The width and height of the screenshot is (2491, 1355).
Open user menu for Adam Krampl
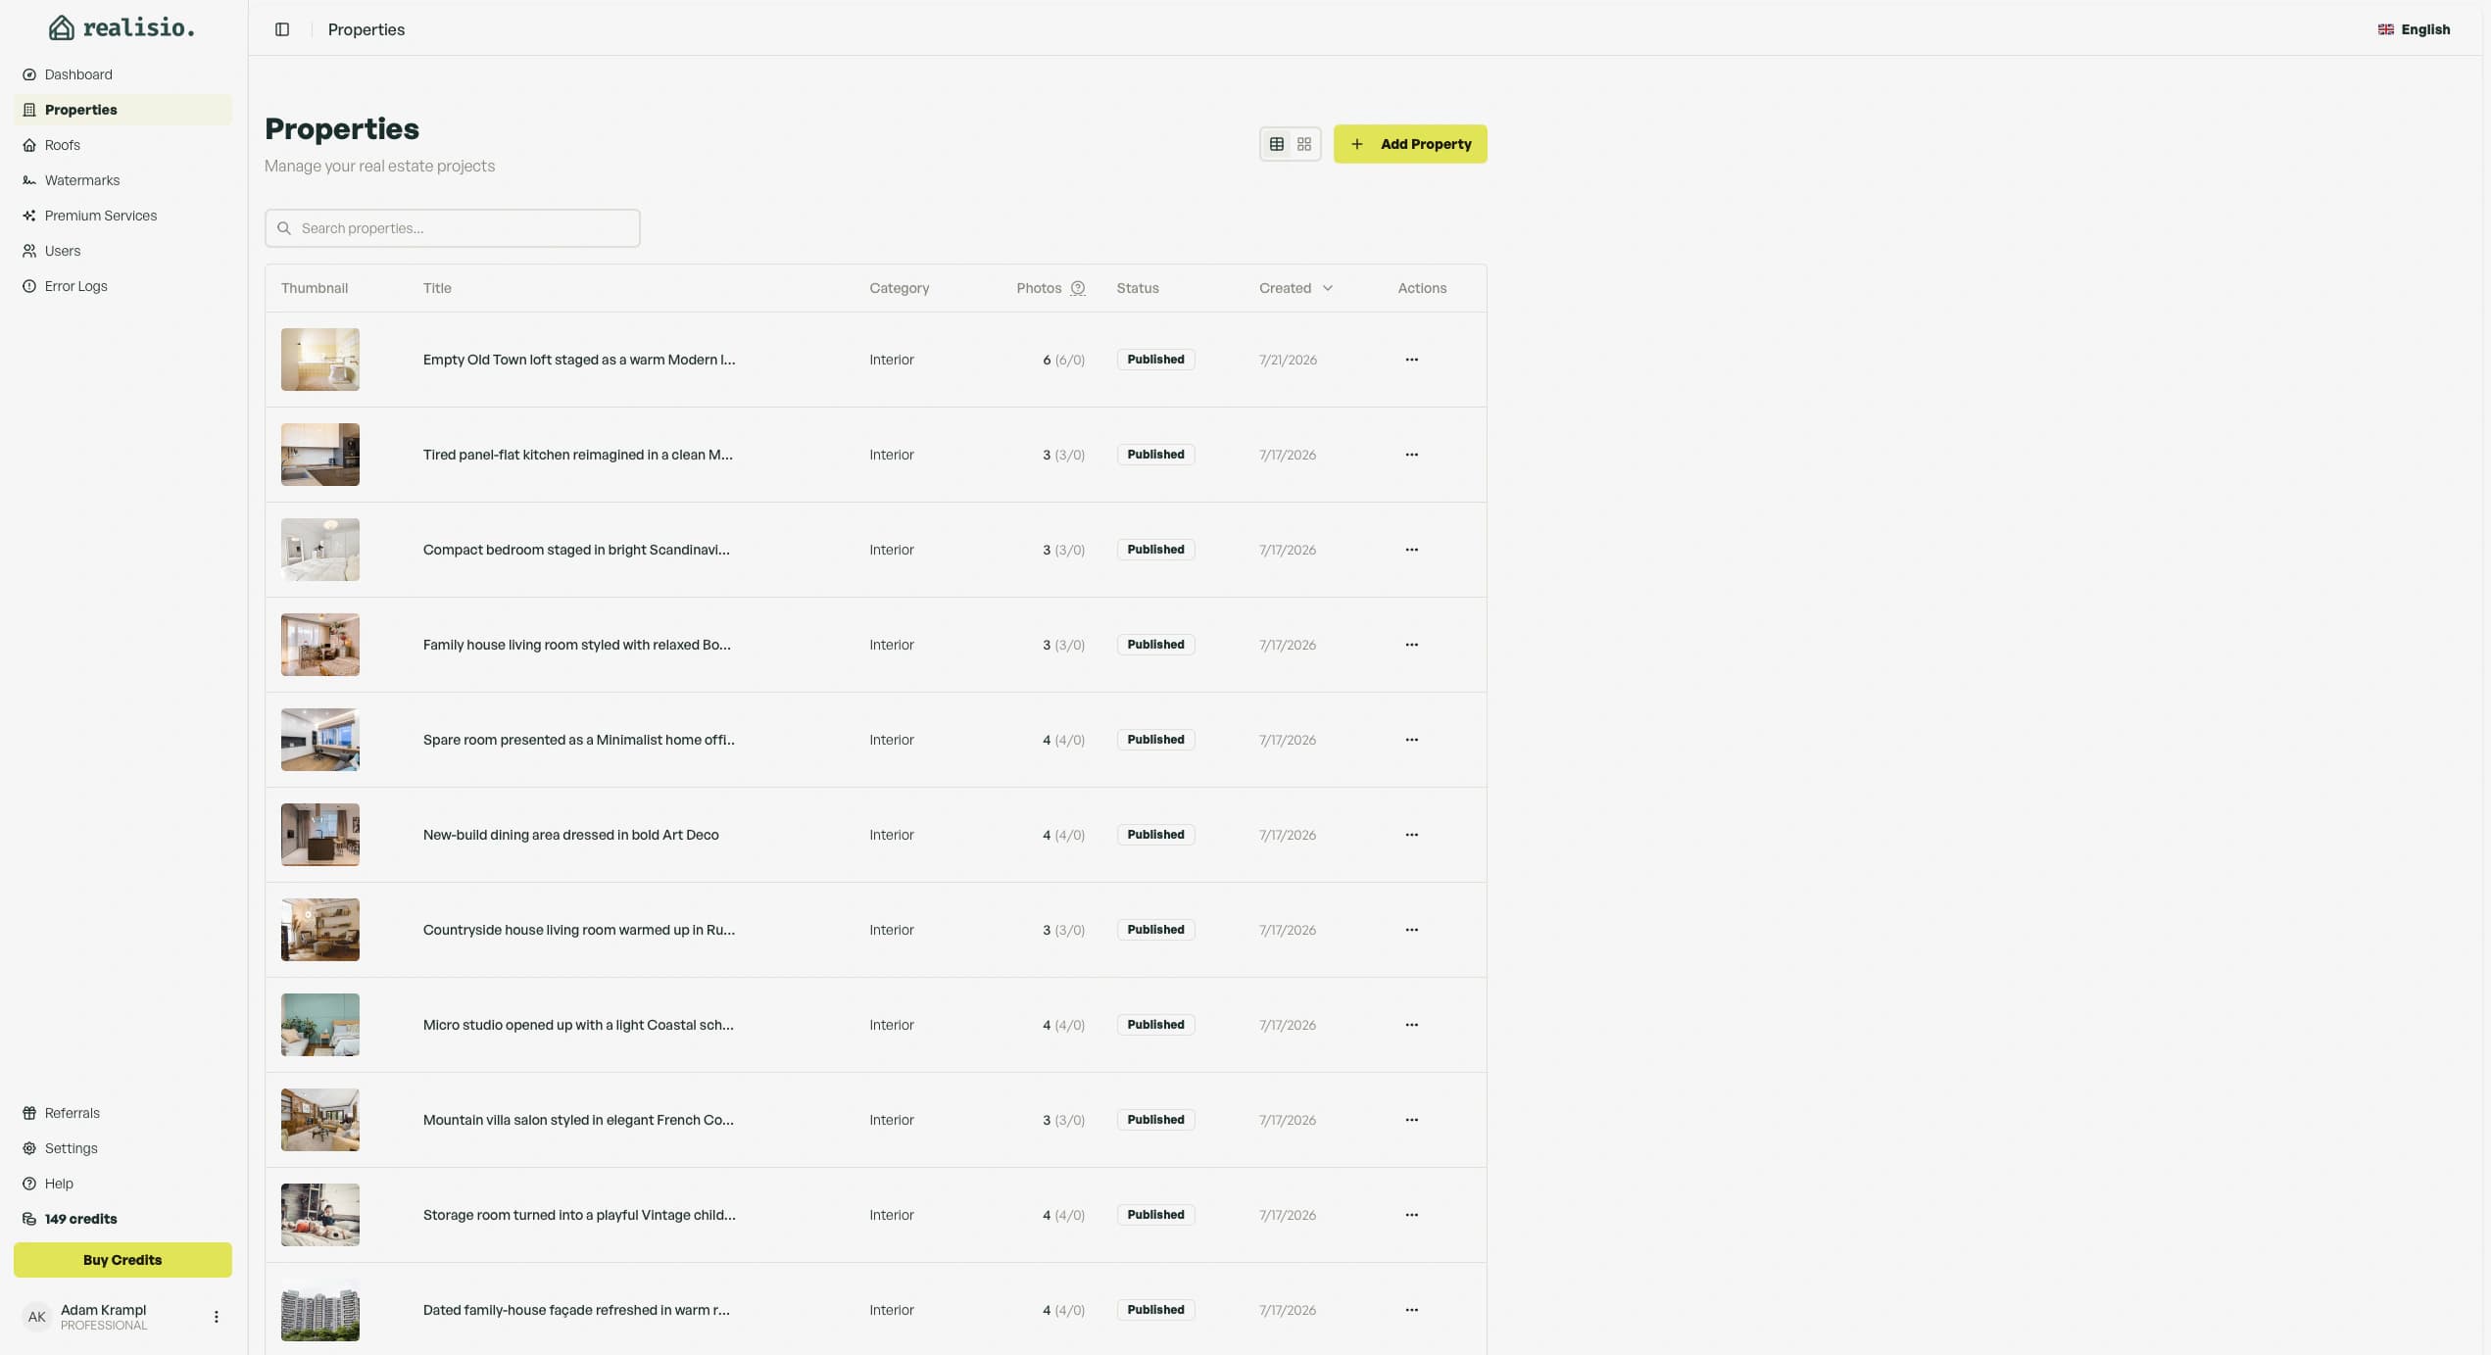pos(217,1317)
